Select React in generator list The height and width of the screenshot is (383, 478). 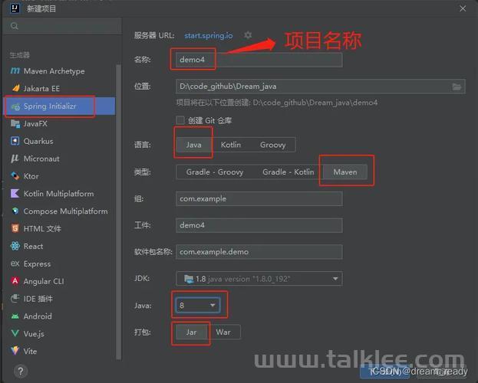pyautogui.click(x=60, y=246)
